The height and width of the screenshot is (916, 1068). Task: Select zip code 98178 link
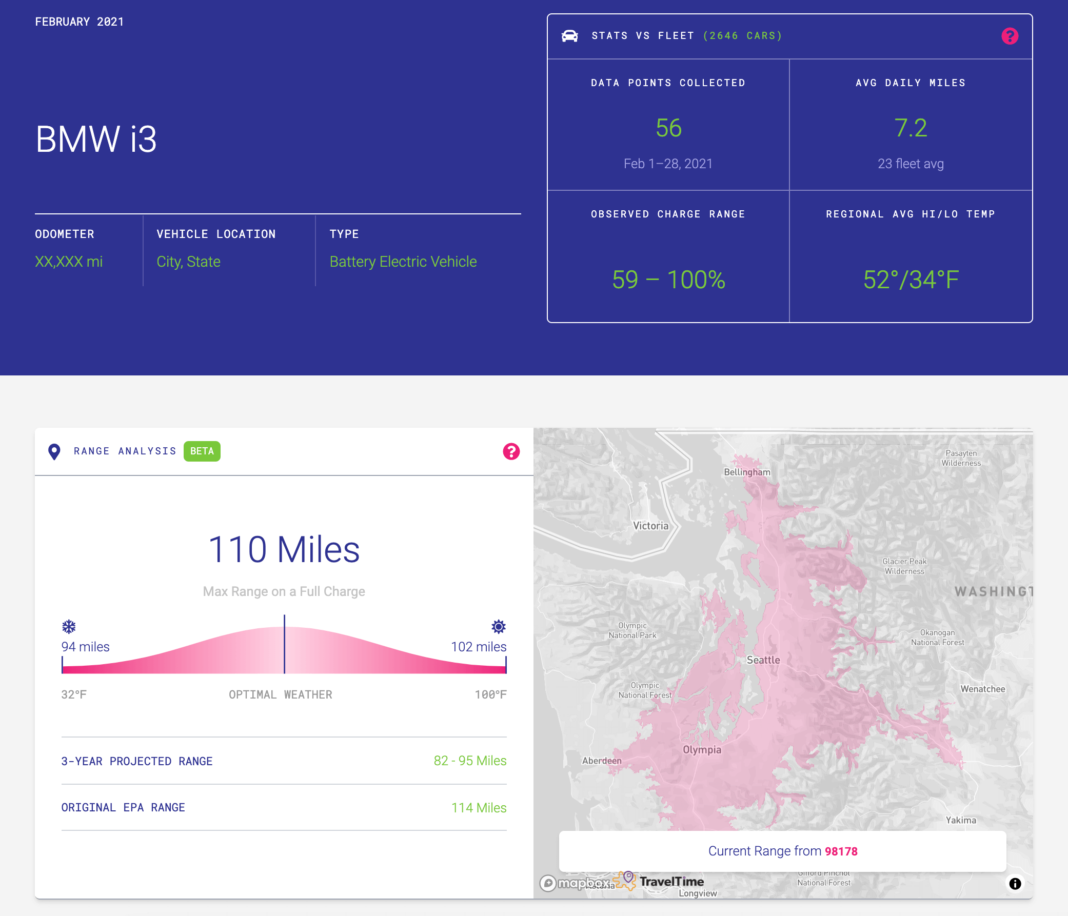841,851
